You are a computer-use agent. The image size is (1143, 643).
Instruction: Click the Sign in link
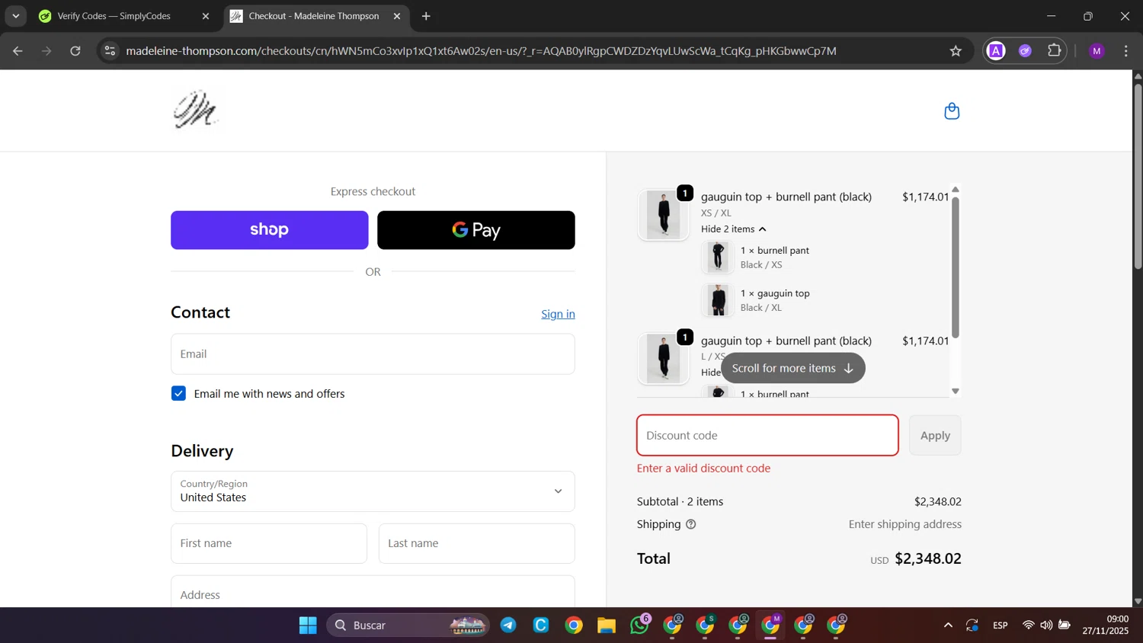point(558,314)
